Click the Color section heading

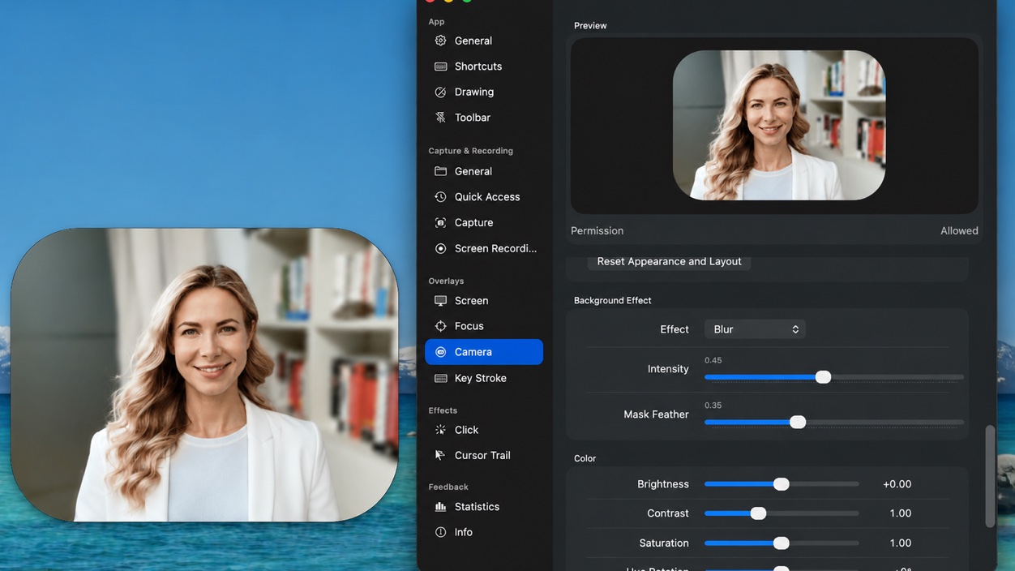(585, 458)
